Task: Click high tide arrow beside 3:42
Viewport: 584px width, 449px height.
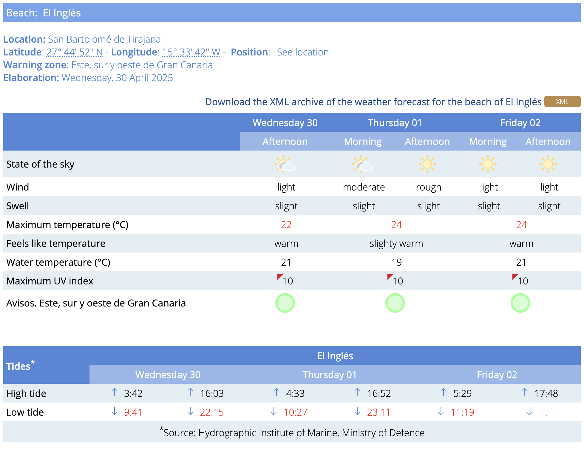Action: [x=115, y=392]
